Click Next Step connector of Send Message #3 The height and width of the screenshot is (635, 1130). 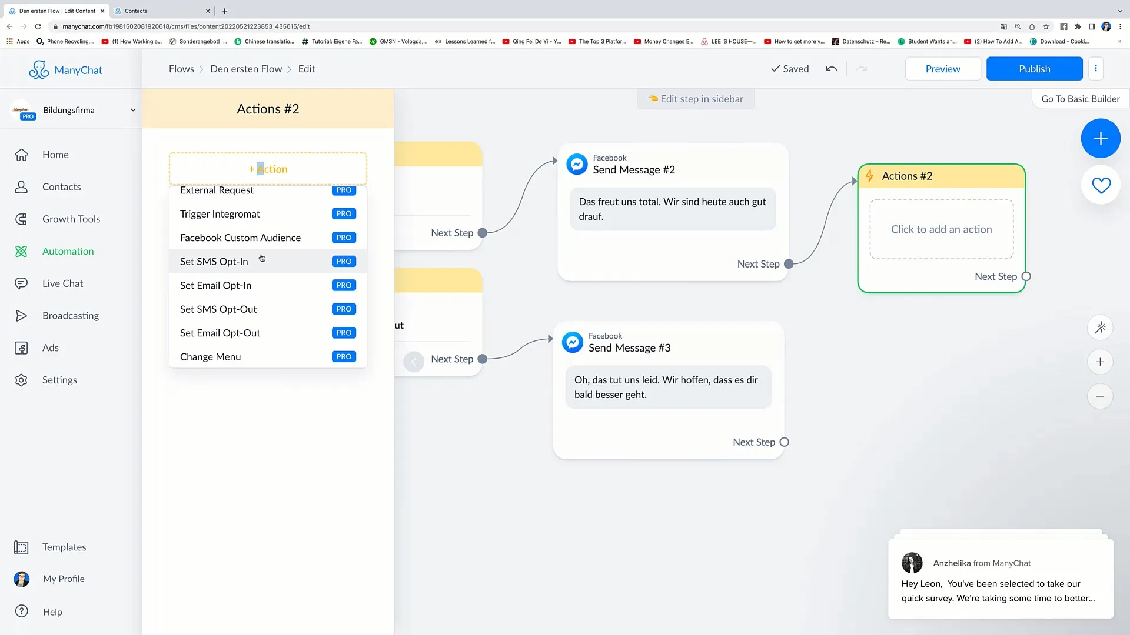[x=784, y=442]
